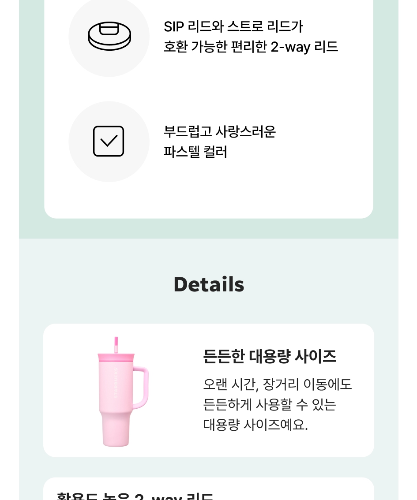This screenshot has height=500, width=417.
Task: Click the checkmark box icon
Action: tap(109, 141)
